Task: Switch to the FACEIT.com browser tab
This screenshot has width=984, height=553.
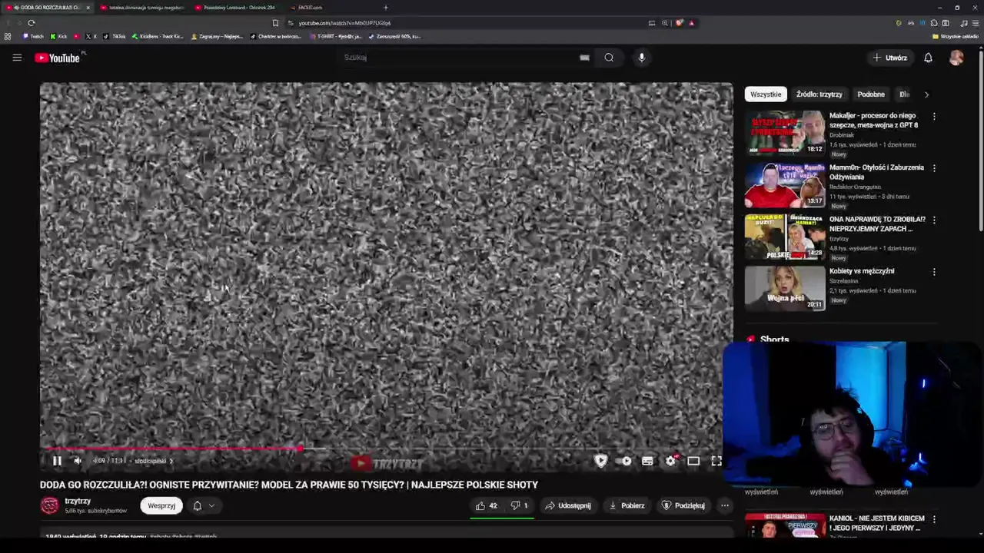Action: [x=311, y=8]
